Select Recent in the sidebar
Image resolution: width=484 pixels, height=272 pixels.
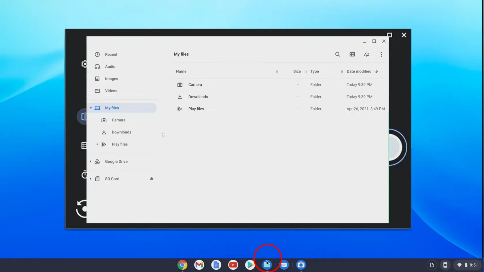(x=111, y=55)
